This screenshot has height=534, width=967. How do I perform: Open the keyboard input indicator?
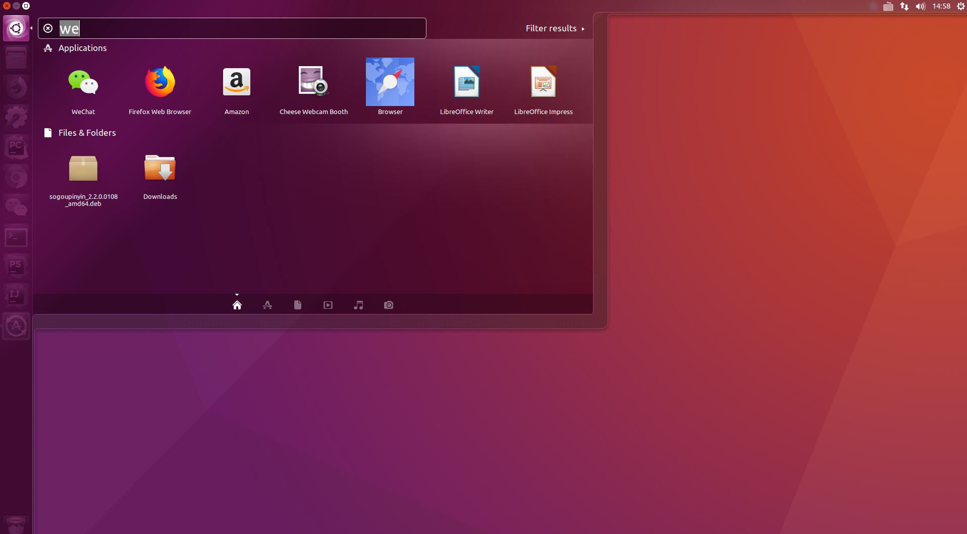coord(888,6)
